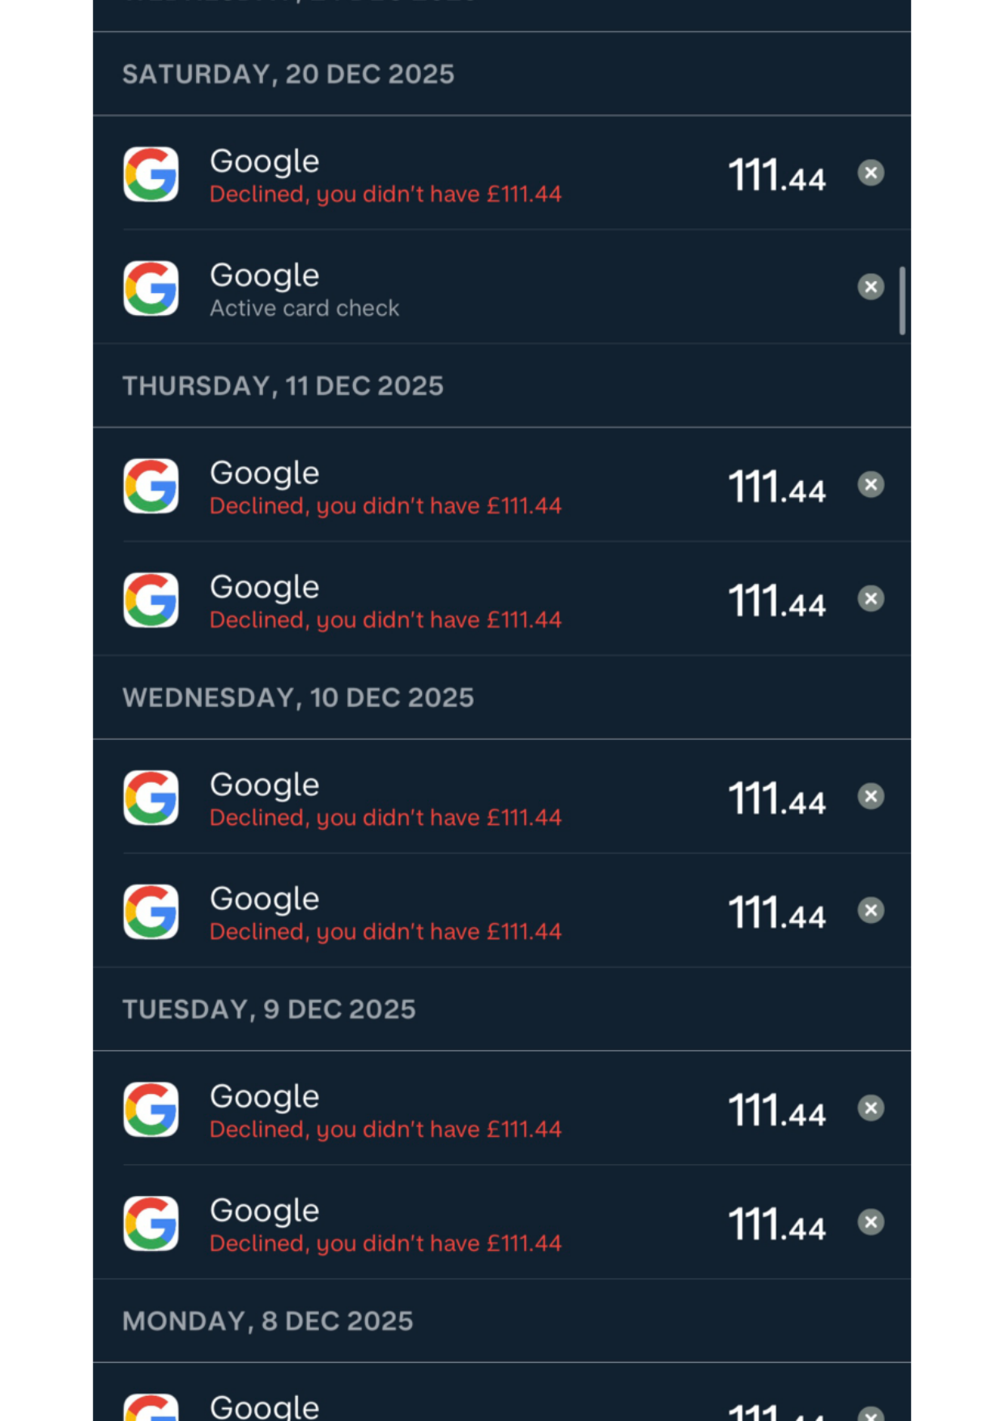This screenshot has height=1421, width=1004.
Task: Tap X badge on second Tuesday 9 Dec payment
Action: pyautogui.click(x=870, y=1222)
